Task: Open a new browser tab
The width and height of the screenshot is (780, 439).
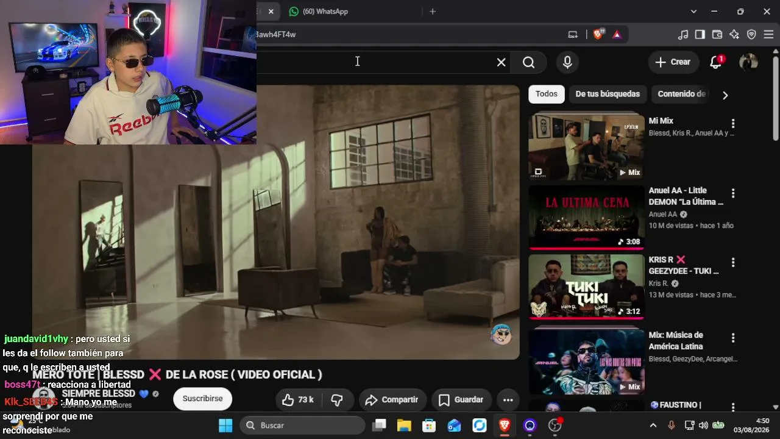Action: tap(433, 12)
